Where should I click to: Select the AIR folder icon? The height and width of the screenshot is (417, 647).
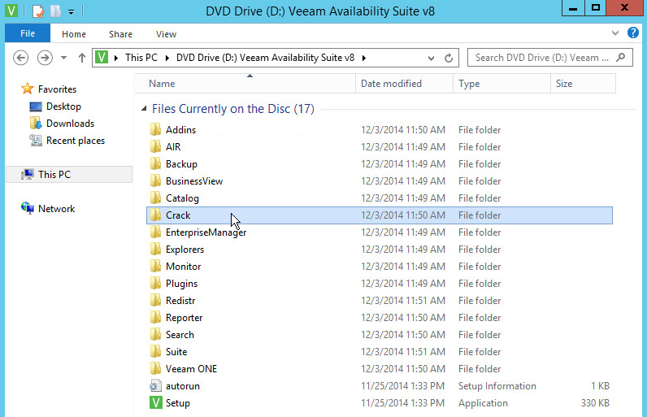pos(155,146)
